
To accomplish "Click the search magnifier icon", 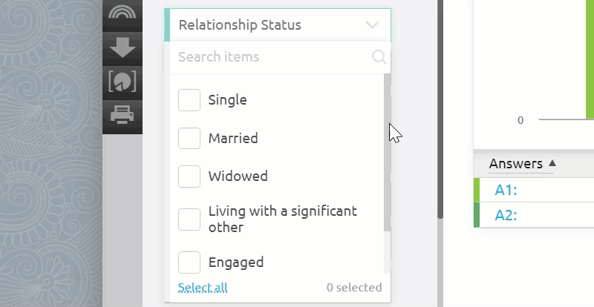I will (379, 57).
